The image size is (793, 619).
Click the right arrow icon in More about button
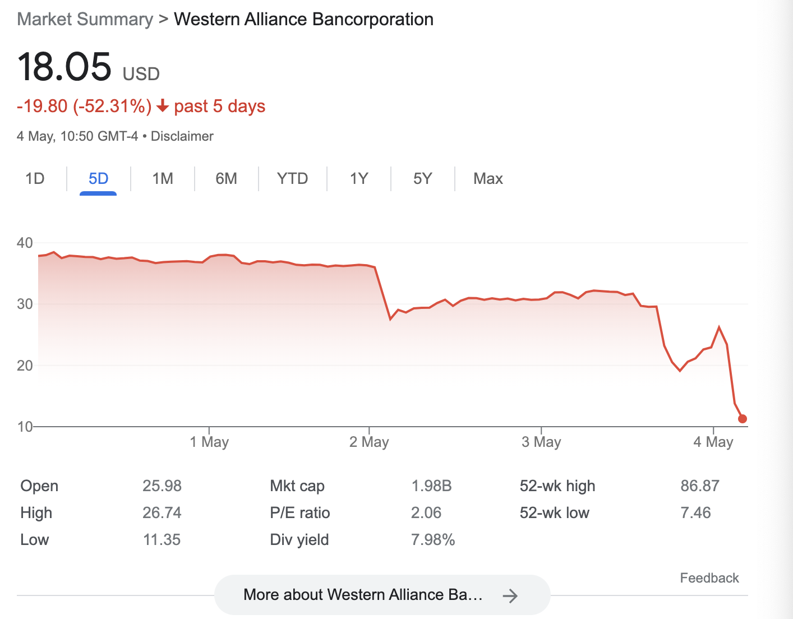(510, 595)
